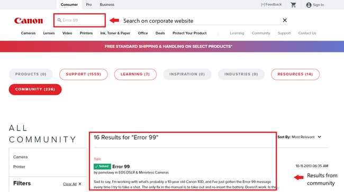This screenshot has width=344, height=192.
Task: Click the Topic label above result
Action: click(97, 159)
